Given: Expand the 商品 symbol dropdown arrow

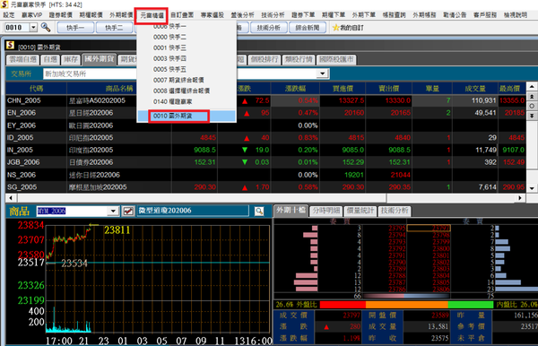Looking at the screenshot, I should (x=113, y=211).
